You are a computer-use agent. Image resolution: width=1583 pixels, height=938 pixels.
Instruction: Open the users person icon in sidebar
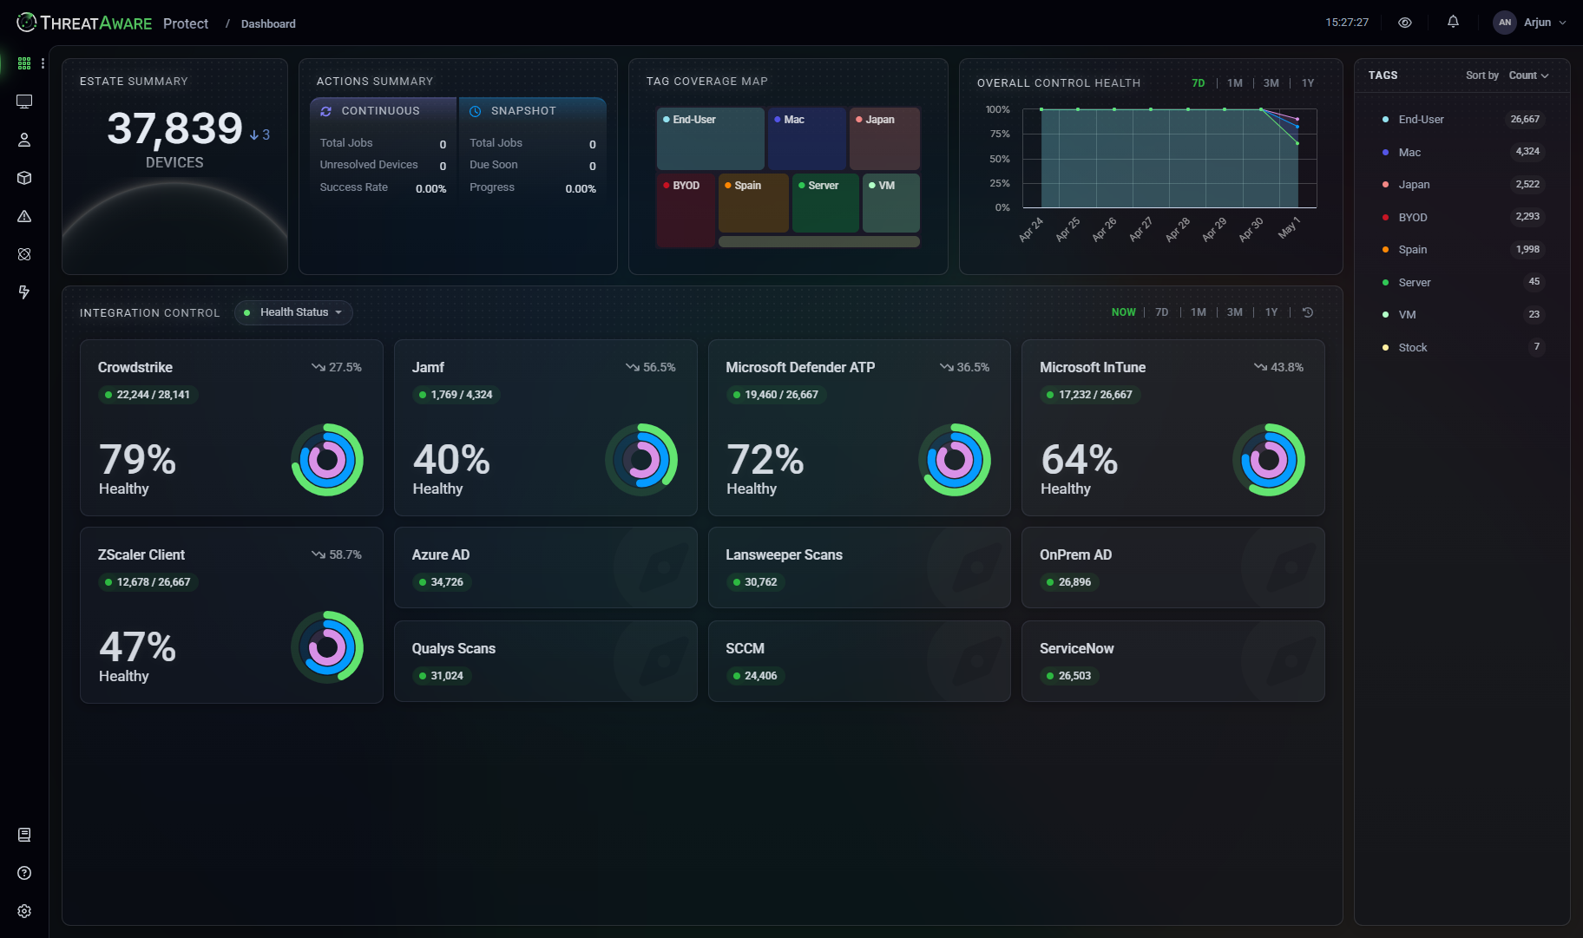pyautogui.click(x=24, y=140)
